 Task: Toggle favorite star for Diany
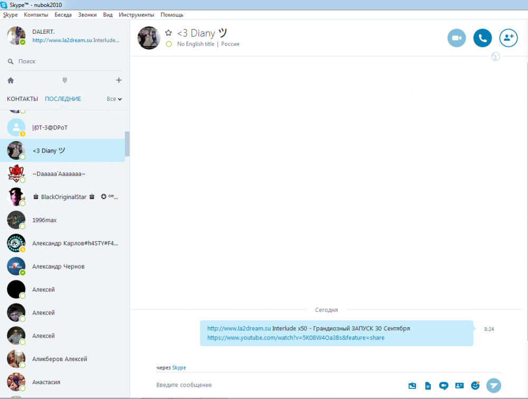pos(168,33)
